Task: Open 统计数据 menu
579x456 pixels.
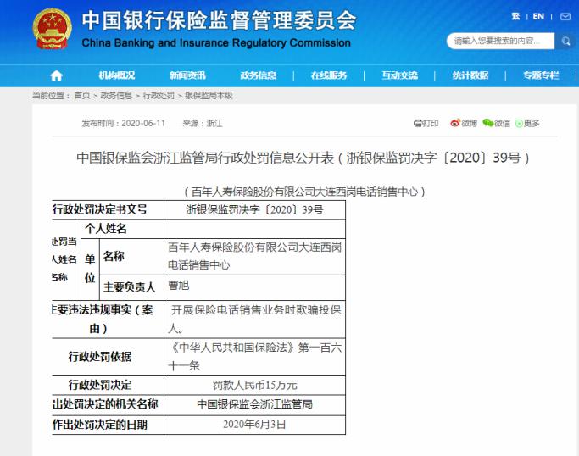Action: tap(470, 75)
